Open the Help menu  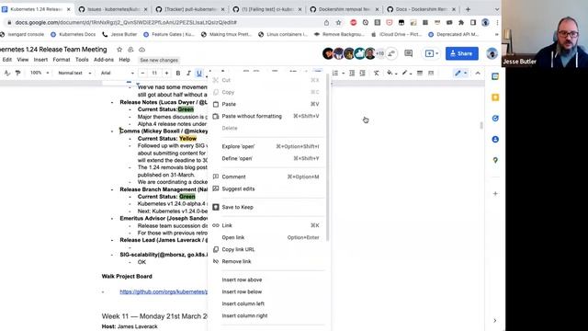click(124, 60)
